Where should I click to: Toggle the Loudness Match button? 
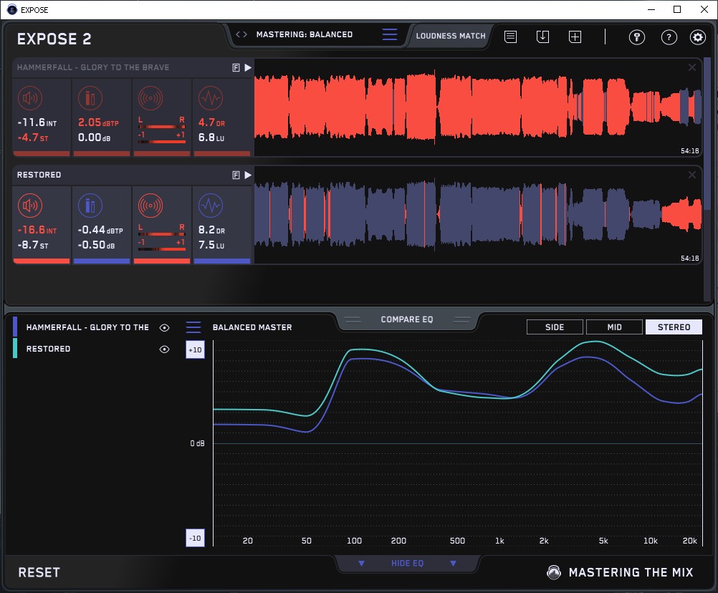pyautogui.click(x=451, y=35)
